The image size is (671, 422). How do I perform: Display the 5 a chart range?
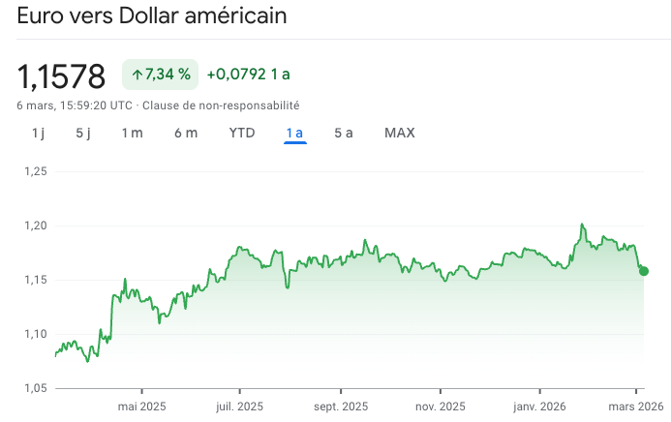[x=344, y=133]
